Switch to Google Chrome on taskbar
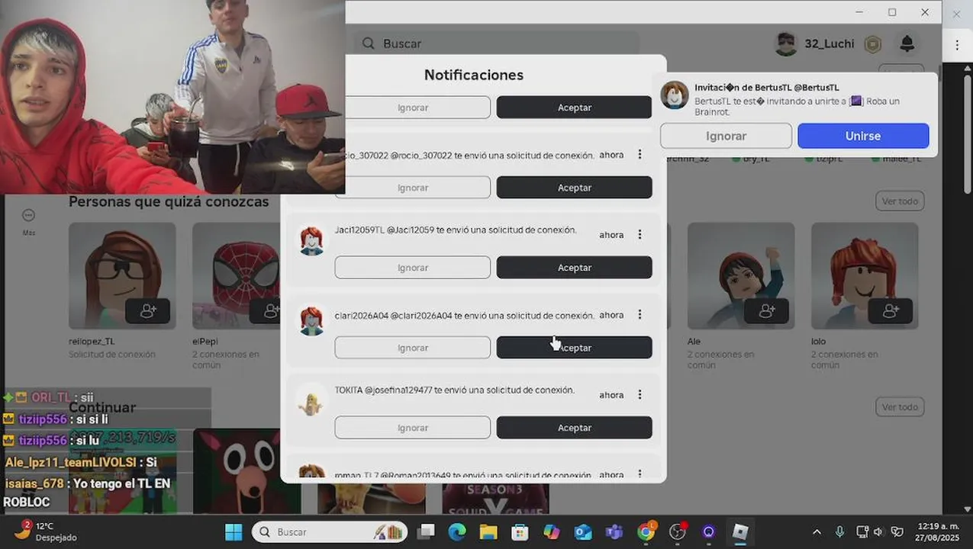 click(x=646, y=531)
